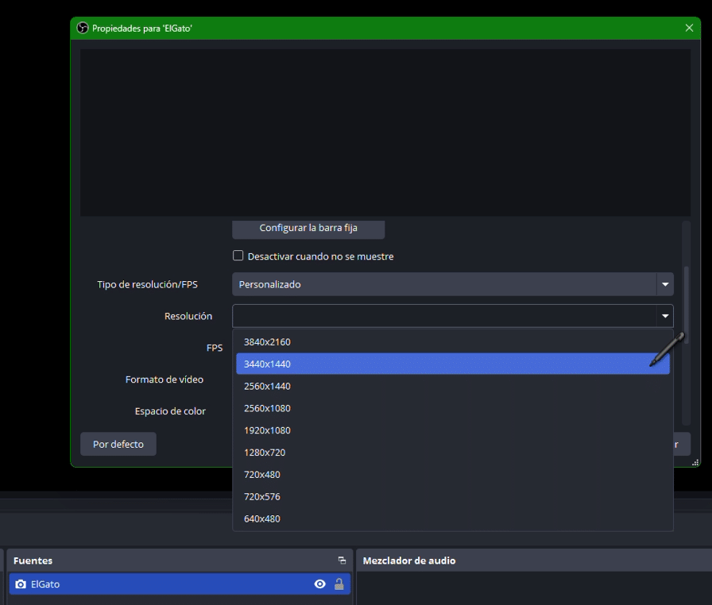This screenshot has width=712, height=605.
Task: Click the resize grip at the dialog corner
Action: click(x=696, y=462)
